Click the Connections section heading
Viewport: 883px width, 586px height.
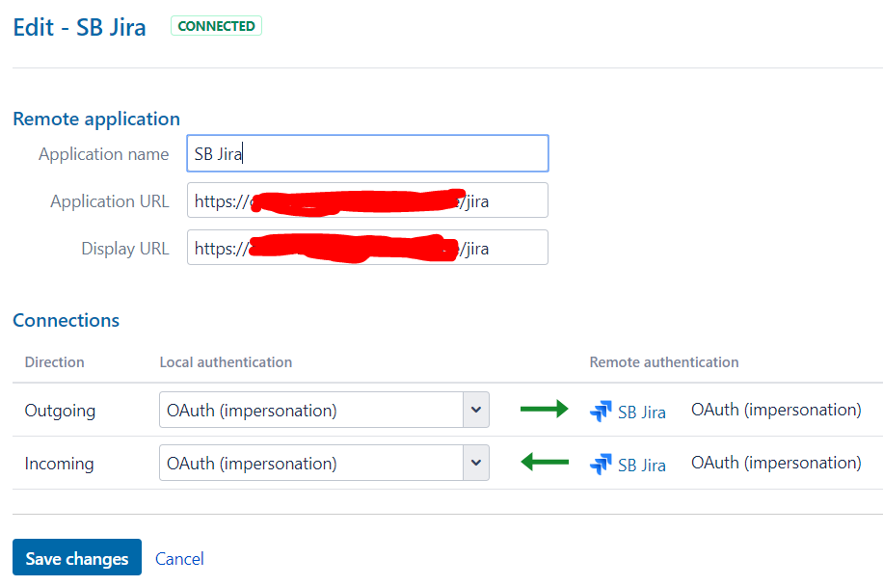pos(66,320)
